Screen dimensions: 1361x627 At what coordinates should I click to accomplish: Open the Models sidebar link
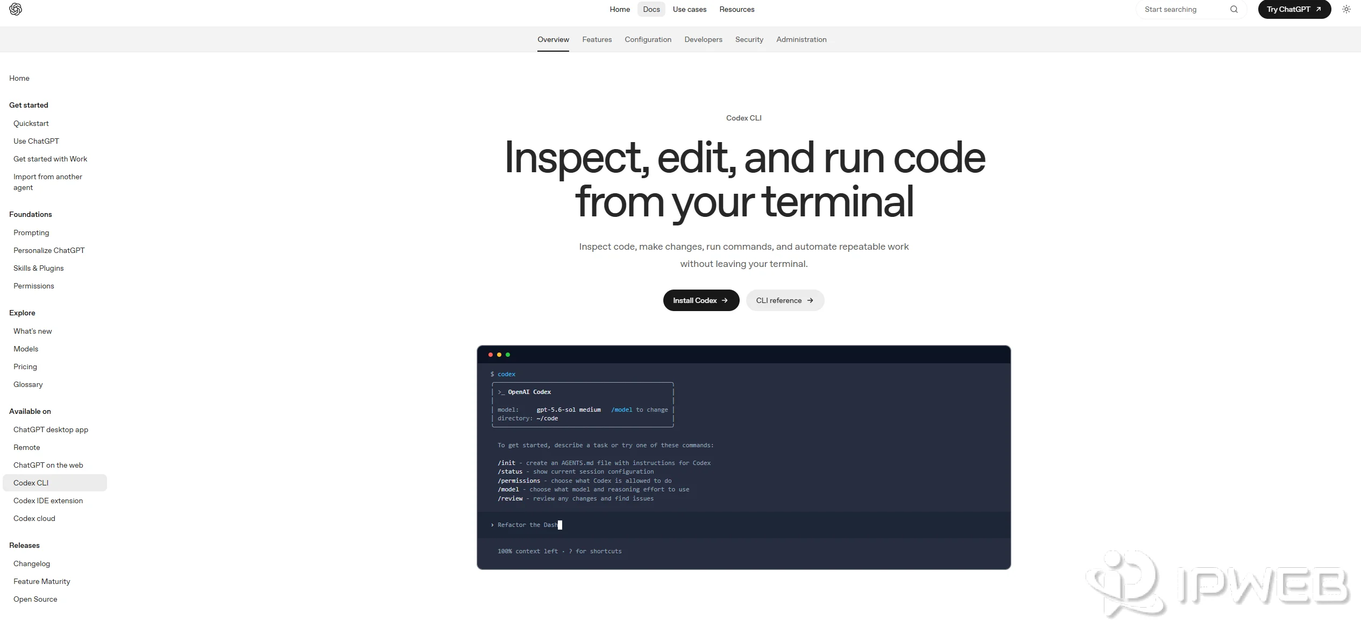coord(26,349)
